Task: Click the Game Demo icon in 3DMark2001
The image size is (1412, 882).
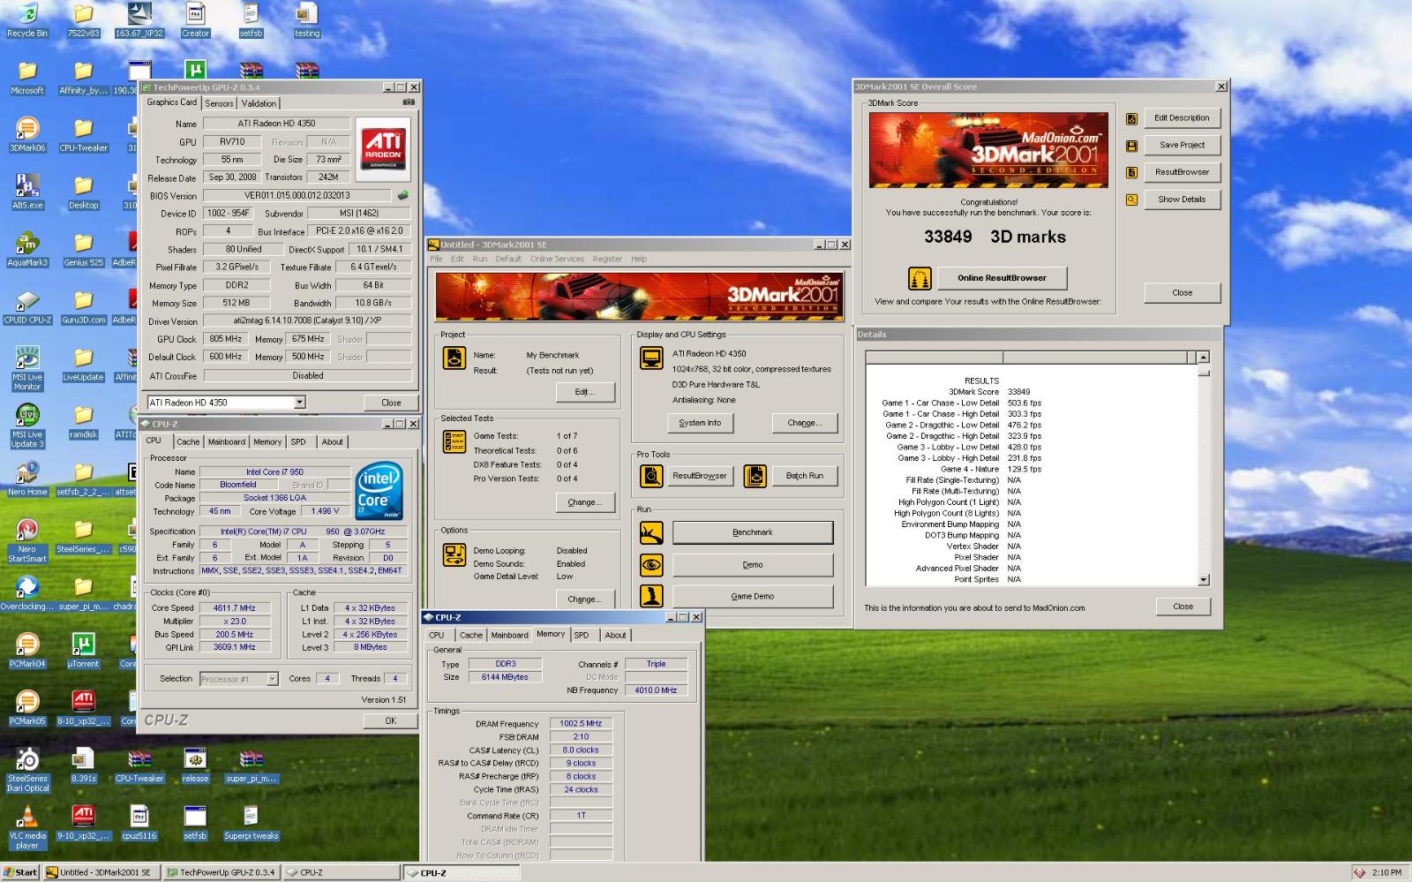Action: point(651,596)
